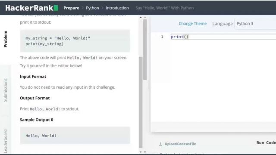Viewport: 276px width, 155px height.
Task: Switch to the Problem side tab
Action: [x=6, y=39]
